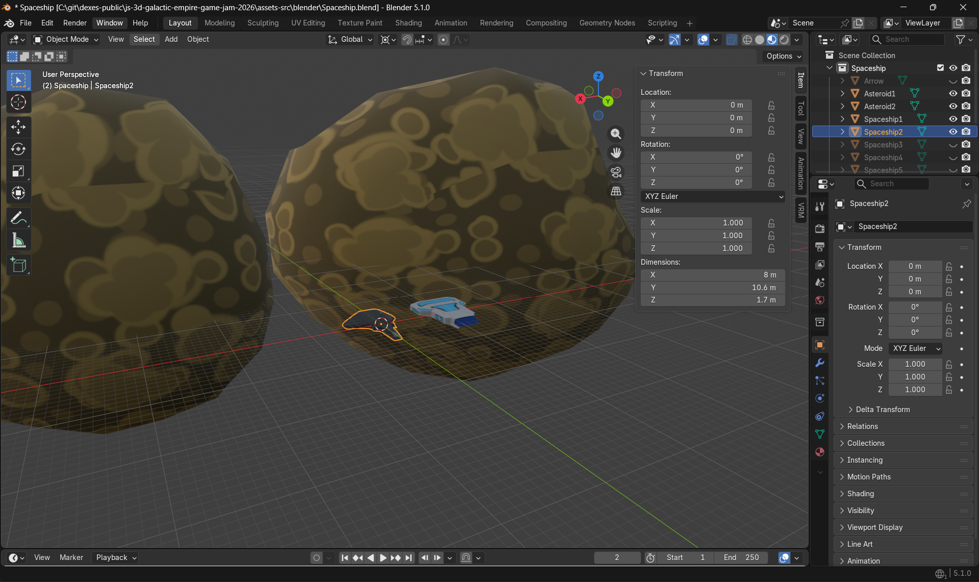Open the rotation Mode dropdown showing XYZ Euler
The height and width of the screenshot is (582, 979).
[x=915, y=348]
